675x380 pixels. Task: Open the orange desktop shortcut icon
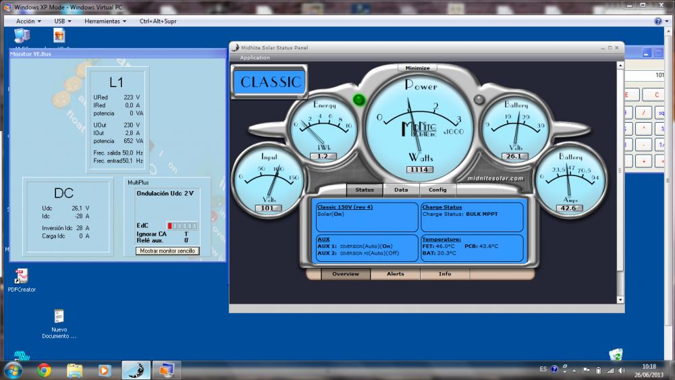59,36
